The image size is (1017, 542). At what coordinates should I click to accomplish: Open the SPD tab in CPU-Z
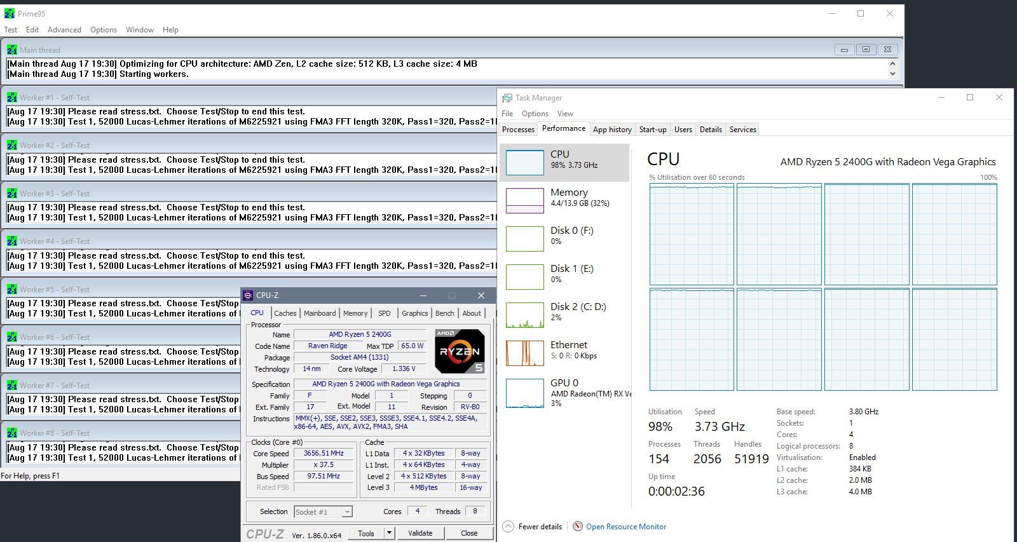click(385, 313)
